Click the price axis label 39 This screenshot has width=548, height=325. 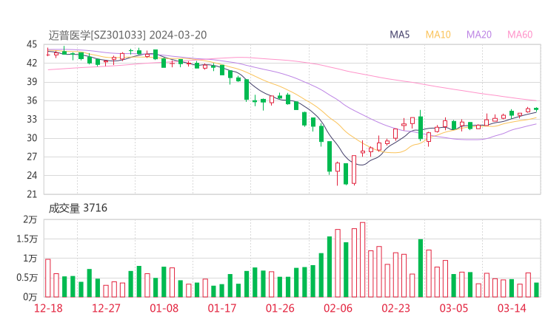click(x=32, y=82)
